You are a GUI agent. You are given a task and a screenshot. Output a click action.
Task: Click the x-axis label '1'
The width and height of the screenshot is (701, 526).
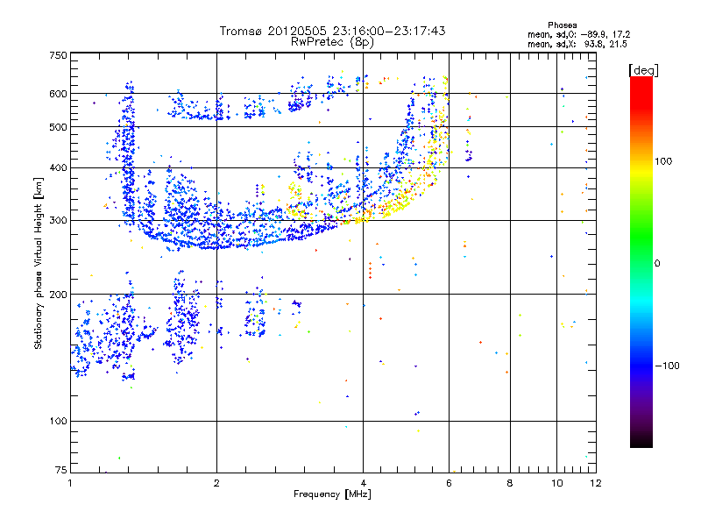[70, 483]
